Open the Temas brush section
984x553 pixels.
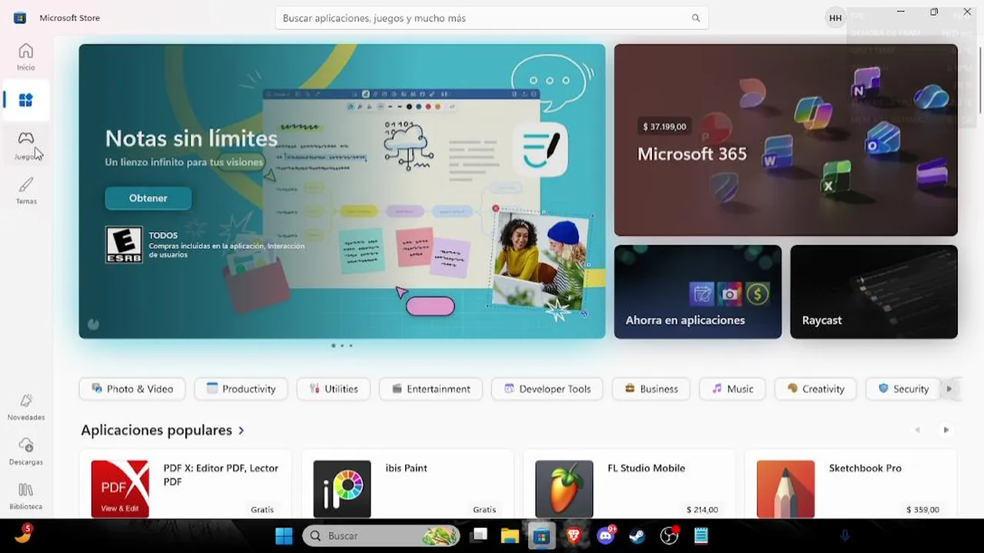(x=26, y=190)
